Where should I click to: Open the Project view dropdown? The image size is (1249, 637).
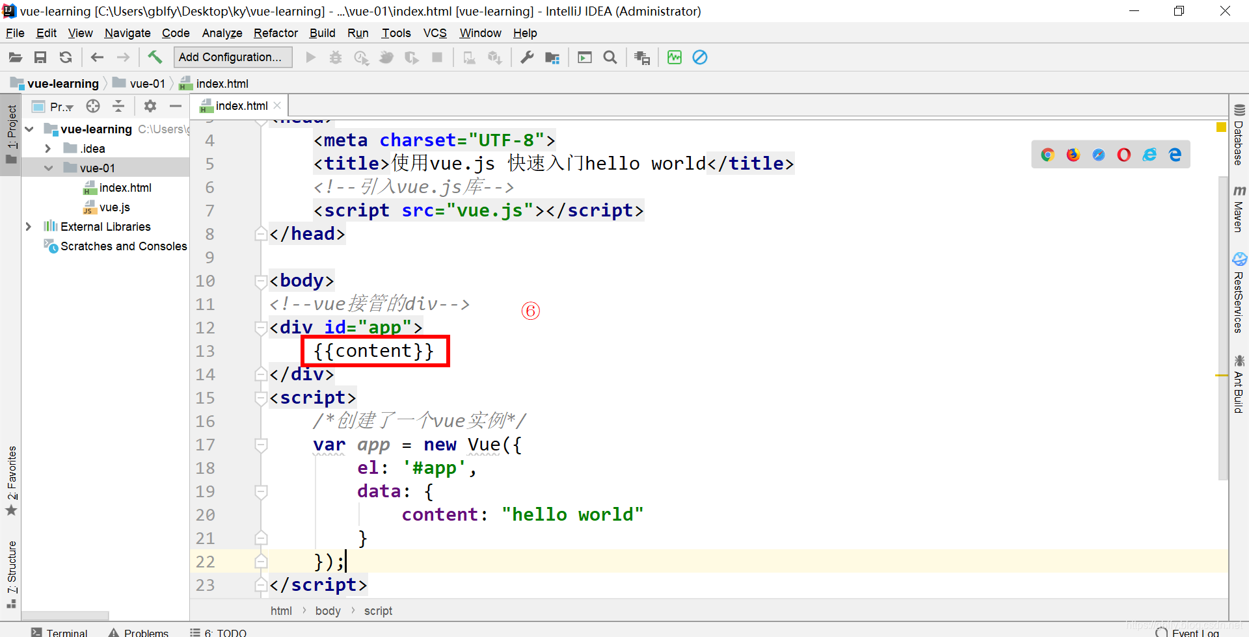tap(53, 107)
